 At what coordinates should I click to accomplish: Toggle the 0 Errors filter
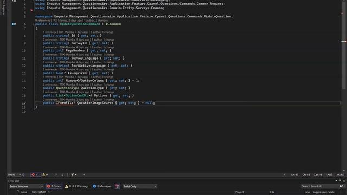point(54,186)
